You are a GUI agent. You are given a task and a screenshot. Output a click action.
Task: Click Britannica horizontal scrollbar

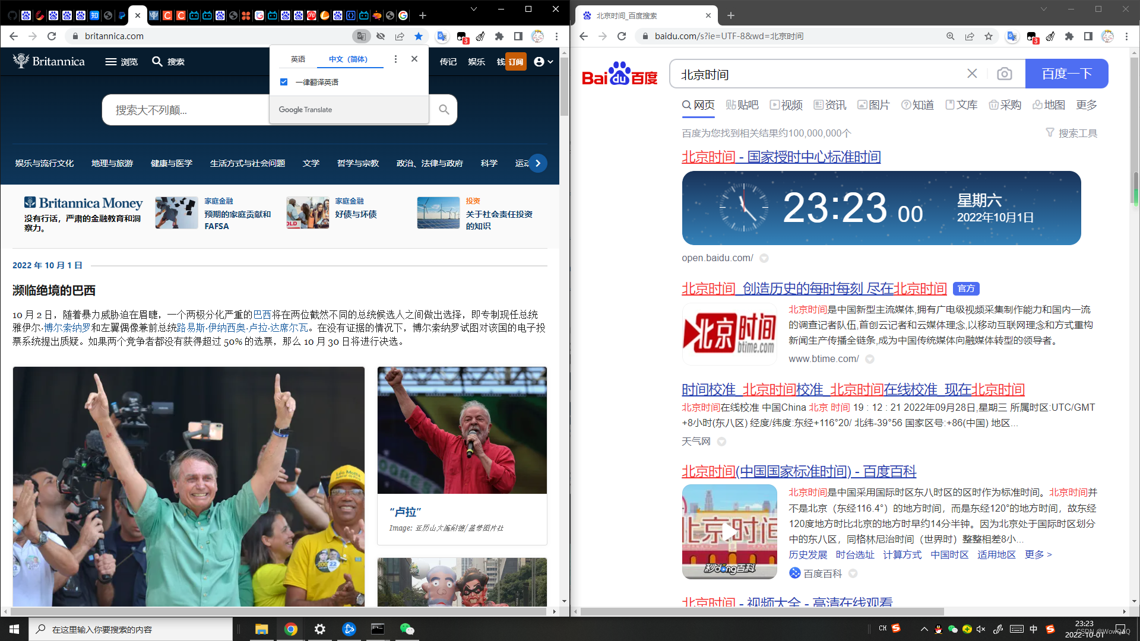coord(279,611)
